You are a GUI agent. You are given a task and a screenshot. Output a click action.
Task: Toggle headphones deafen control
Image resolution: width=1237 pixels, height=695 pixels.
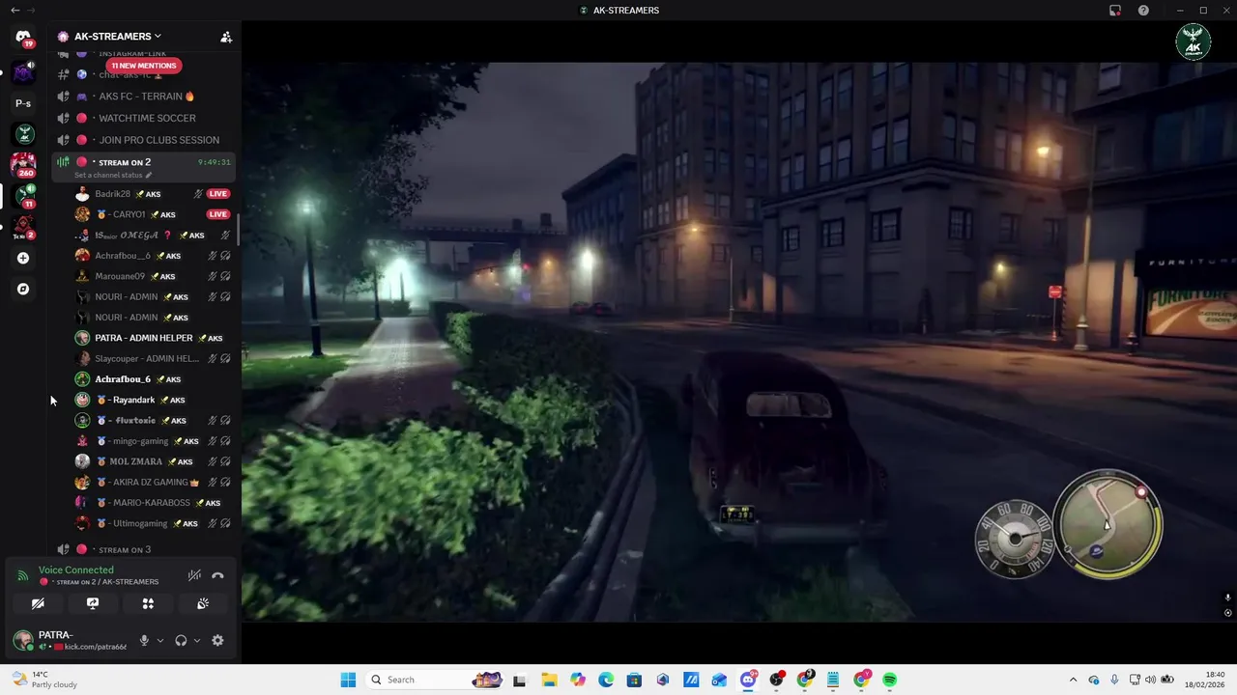click(x=181, y=640)
